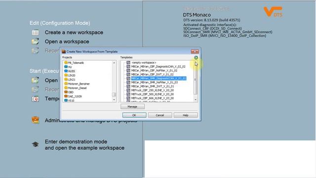Click the MBTruck_CBF_250_KLINE_V_03_00 template icon
This screenshot has width=316, height=178.
[x=128, y=90]
